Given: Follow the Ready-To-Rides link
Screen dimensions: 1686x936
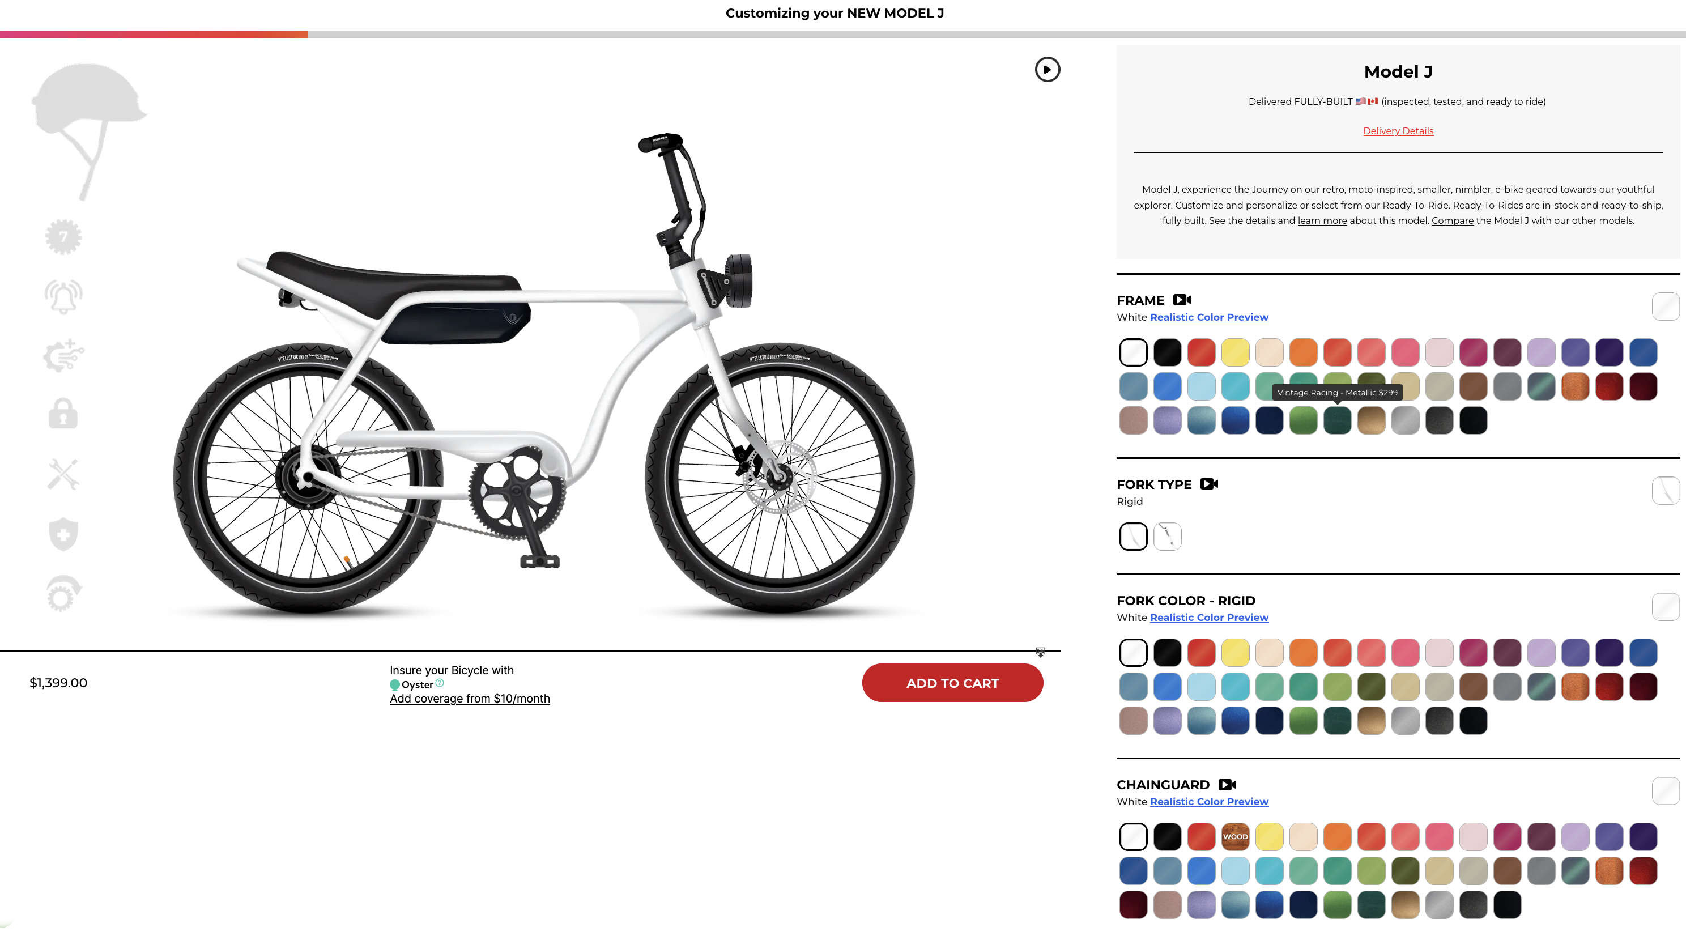Looking at the screenshot, I should 1488,205.
